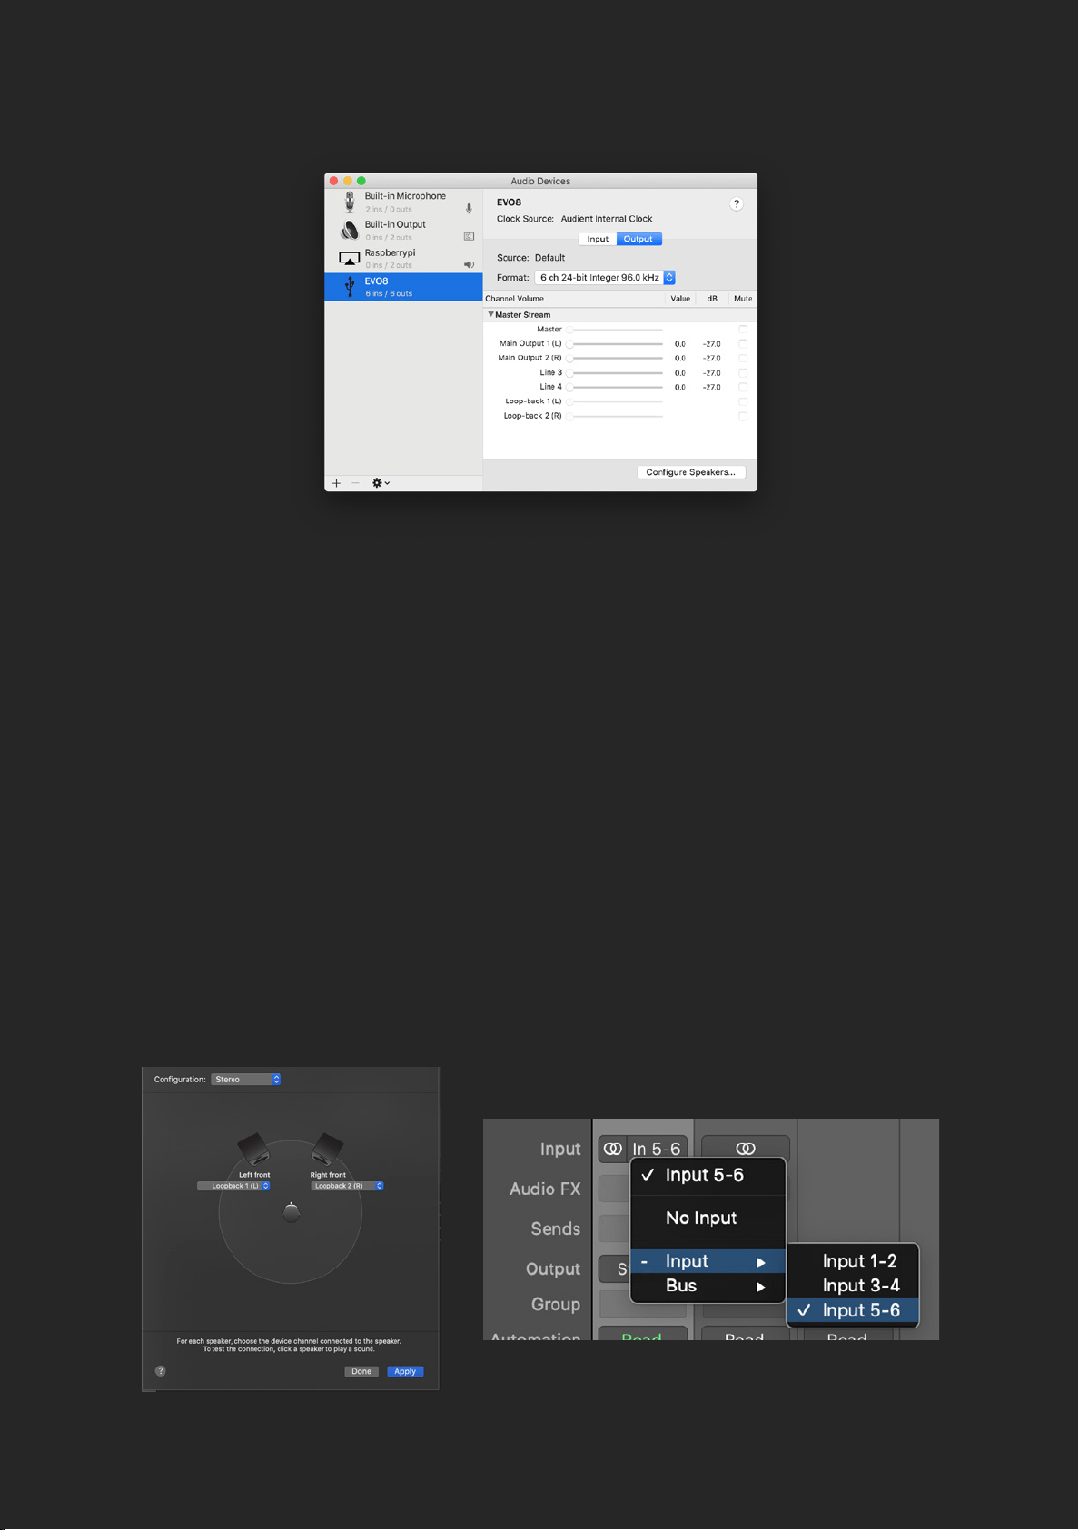Mute Main Output 1 (L)
1079x1530 pixels.
pos(743,344)
